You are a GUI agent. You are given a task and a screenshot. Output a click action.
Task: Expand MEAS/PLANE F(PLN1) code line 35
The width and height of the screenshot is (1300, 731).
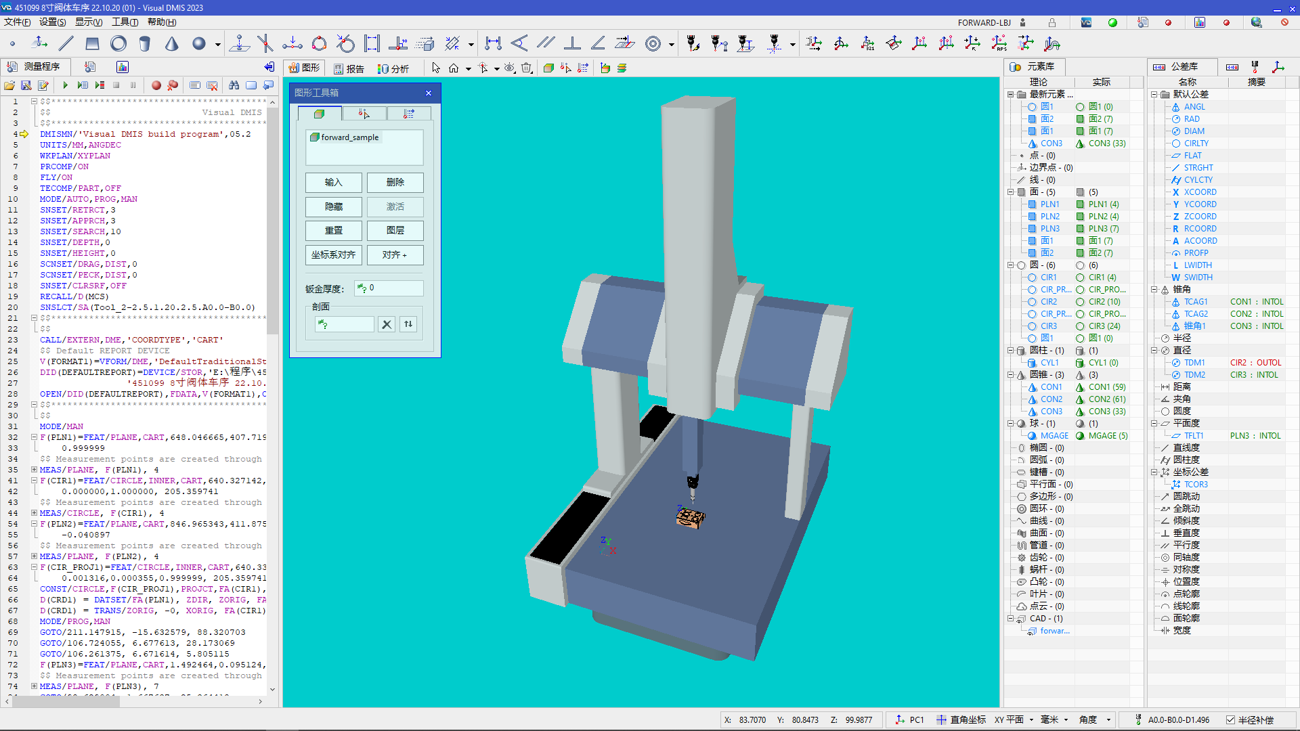point(34,470)
